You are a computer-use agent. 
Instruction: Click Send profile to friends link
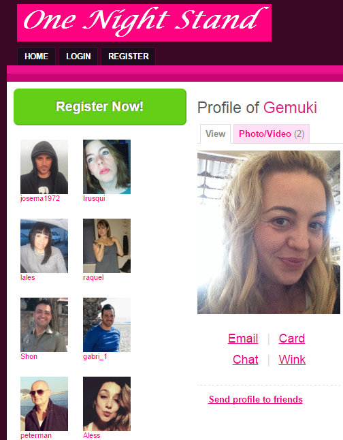pos(255,399)
